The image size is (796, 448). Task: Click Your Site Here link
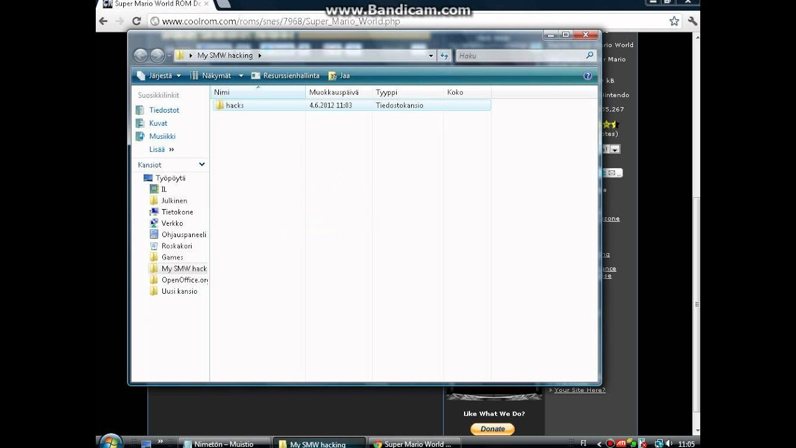[580, 390]
